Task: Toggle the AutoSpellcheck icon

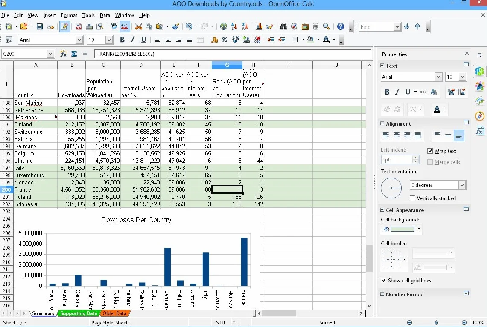Action: (125, 27)
